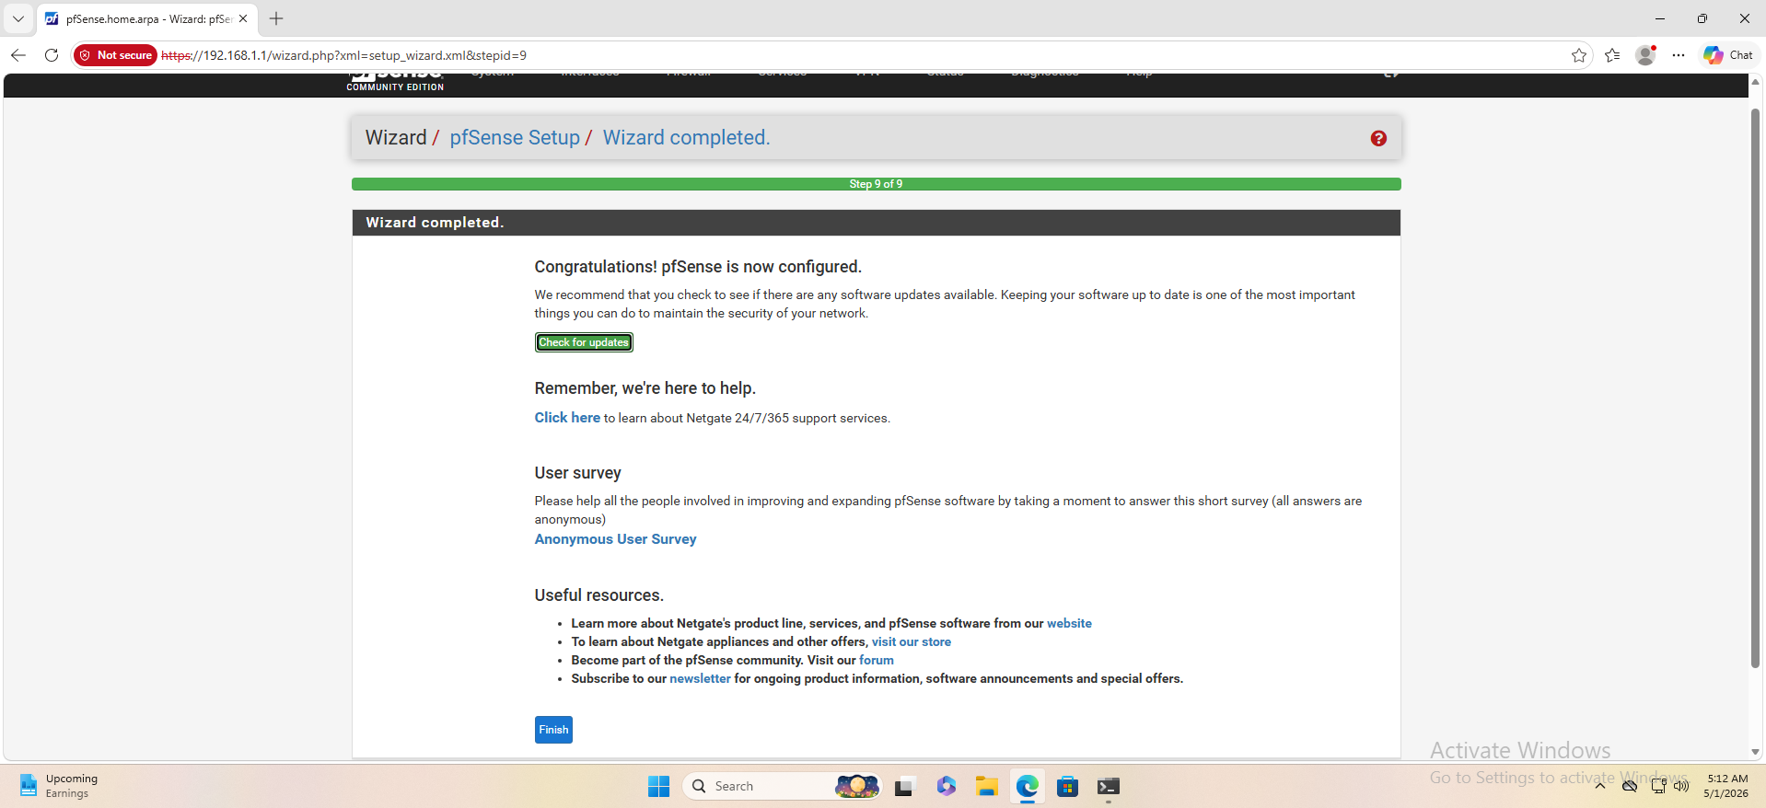Viewport: 1766px width, 808px height.
Task: Open File Explorer from the taskbar
Action: coord(987,786)
